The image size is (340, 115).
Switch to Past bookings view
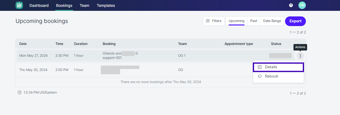pos(254,21)
